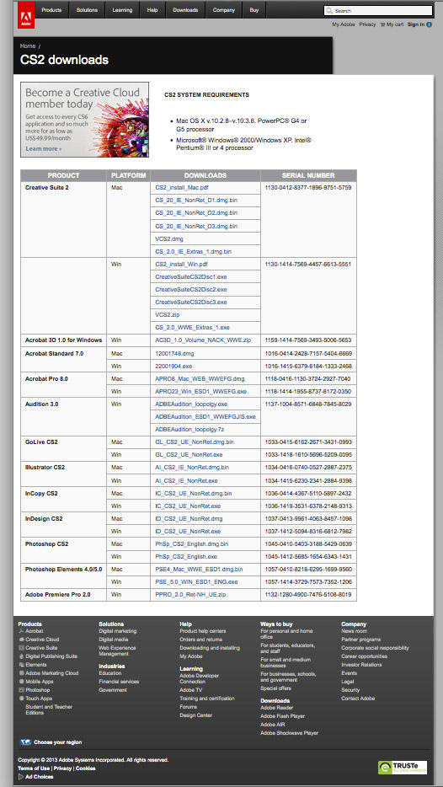Download CreativeSuiteCS2Disc3.exe
443x787 pixels.
coord(190,302)
